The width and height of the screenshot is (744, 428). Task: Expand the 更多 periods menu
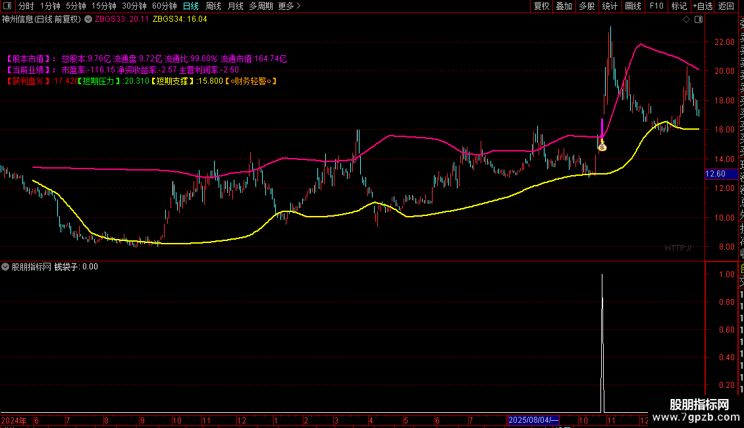tap(289, 6)
